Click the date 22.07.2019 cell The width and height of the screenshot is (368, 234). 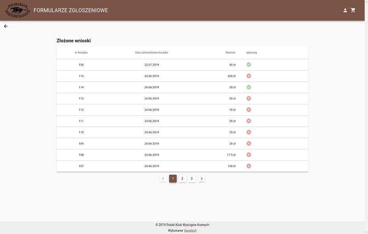(x=152, y=65)
